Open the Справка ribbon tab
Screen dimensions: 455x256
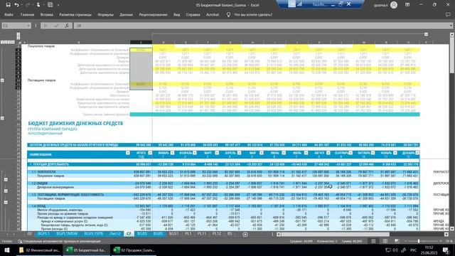pyautogui.click(x=193, y=14)
